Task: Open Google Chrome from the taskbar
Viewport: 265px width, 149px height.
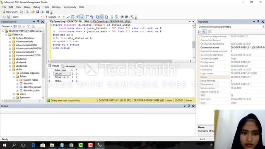Action: (x=71, y=145)
